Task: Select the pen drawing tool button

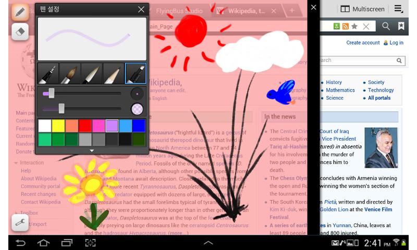Action: click(x=20, y=12)
